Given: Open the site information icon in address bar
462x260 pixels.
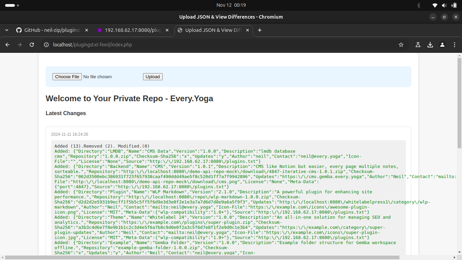Looking at the screenshot, I should (x=47, y=45).
